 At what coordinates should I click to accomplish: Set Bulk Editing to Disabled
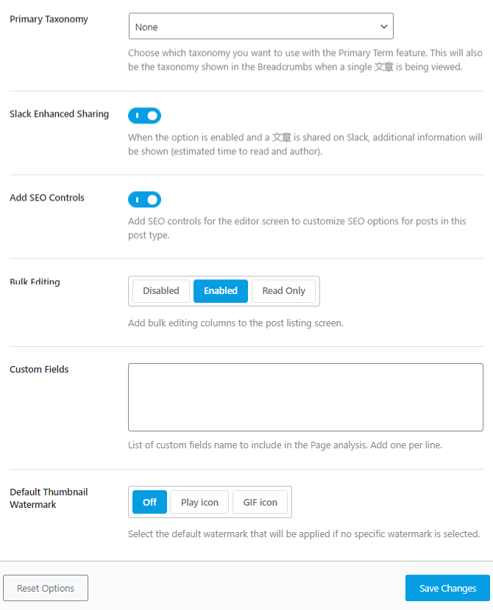pos(161,291)
